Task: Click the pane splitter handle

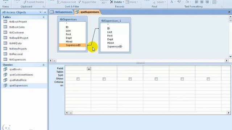Action: [140, 63]
